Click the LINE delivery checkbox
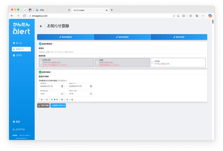Viewport: 223px width, 151px height. click(97, 63)
